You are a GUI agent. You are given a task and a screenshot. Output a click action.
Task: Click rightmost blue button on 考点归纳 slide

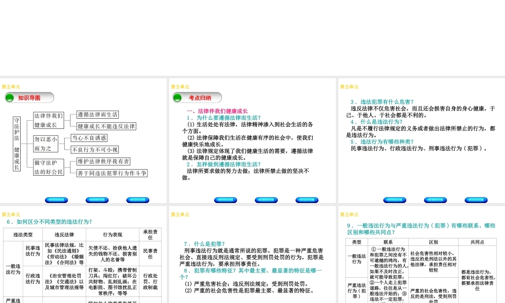point(307,200)
